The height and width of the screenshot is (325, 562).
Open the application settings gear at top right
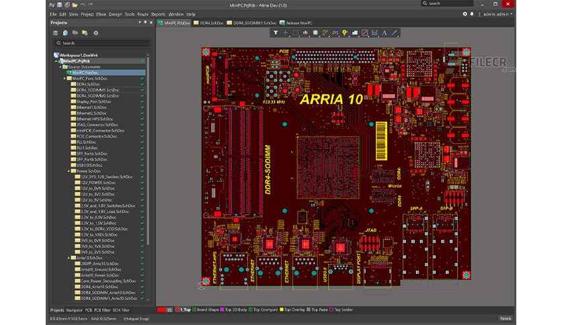point(465,14)
